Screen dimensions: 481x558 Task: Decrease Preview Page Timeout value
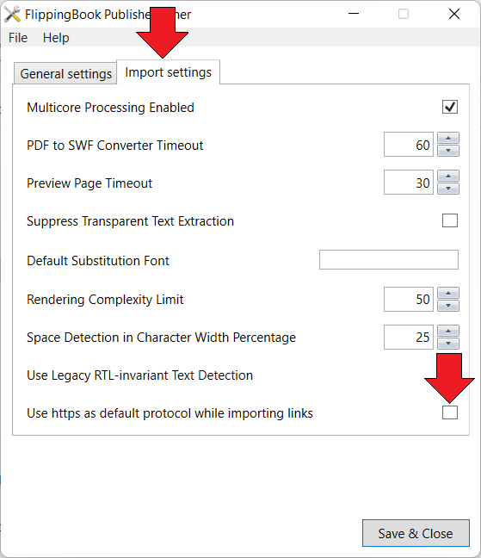448,189
